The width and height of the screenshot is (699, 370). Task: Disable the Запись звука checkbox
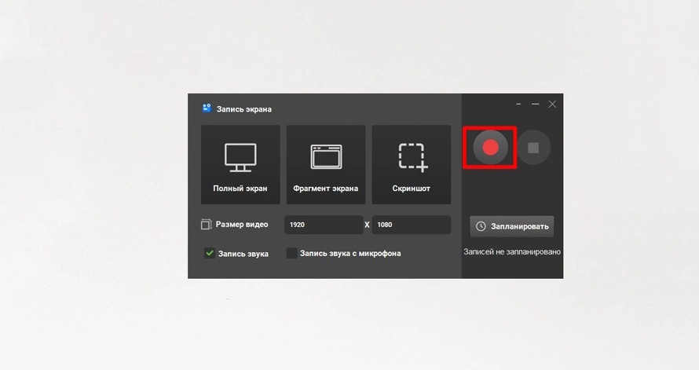209,253
